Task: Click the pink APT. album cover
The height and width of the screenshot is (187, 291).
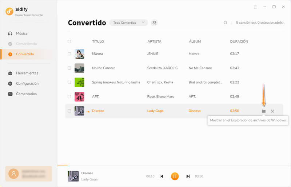Action: coord(79,97)
